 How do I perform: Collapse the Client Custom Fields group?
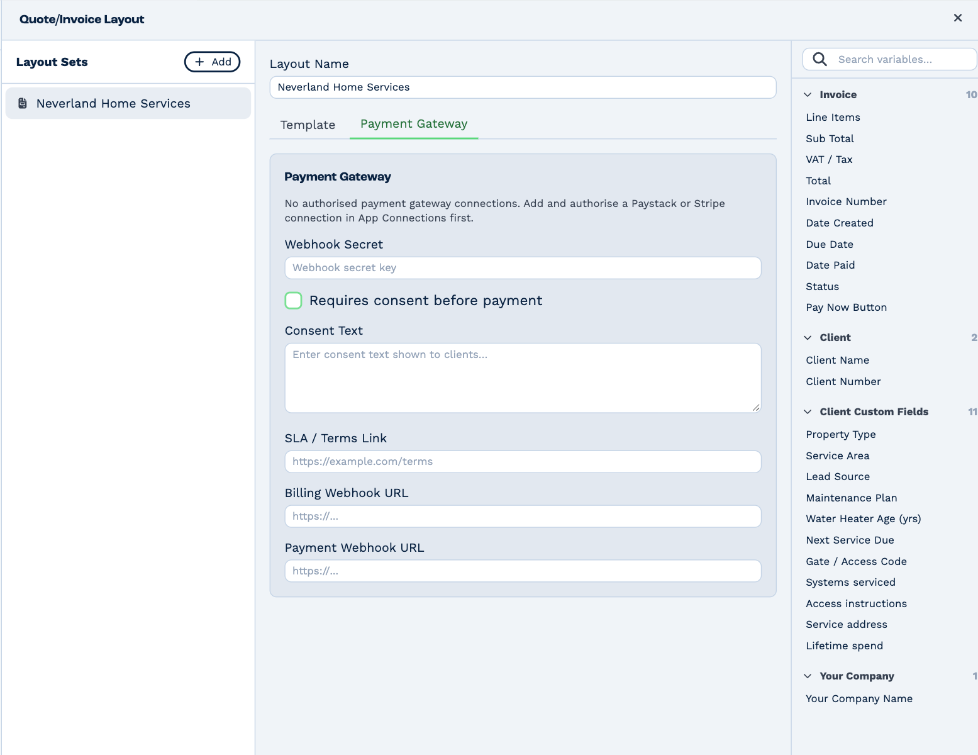(x=808, y=411)
